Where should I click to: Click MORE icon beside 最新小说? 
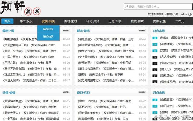[66, 30]
